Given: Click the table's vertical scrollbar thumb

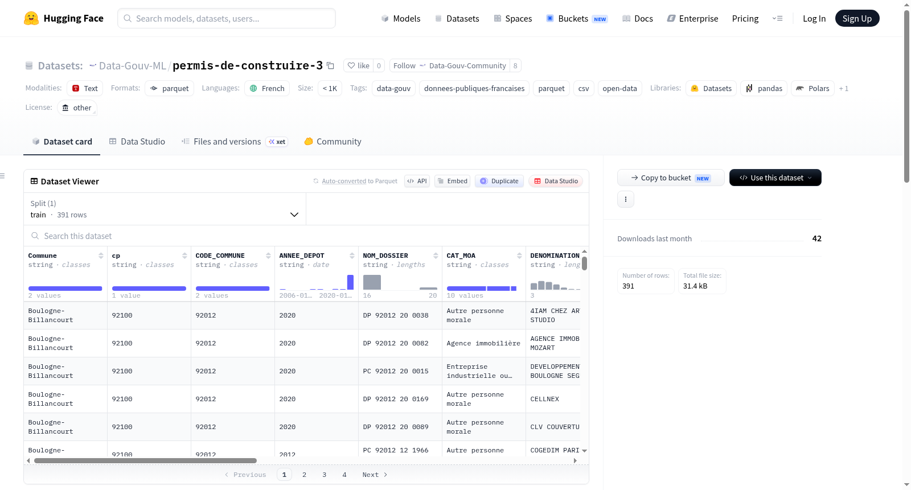Looking at the screenshot, I should click(x=584, y=263).
